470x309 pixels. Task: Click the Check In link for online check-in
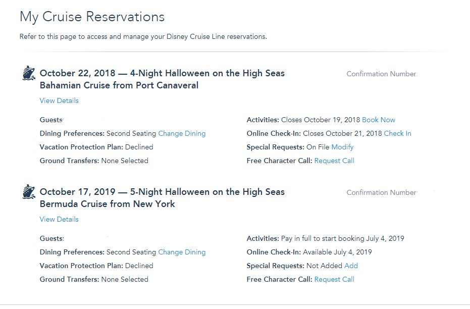(x=397, y=134)
